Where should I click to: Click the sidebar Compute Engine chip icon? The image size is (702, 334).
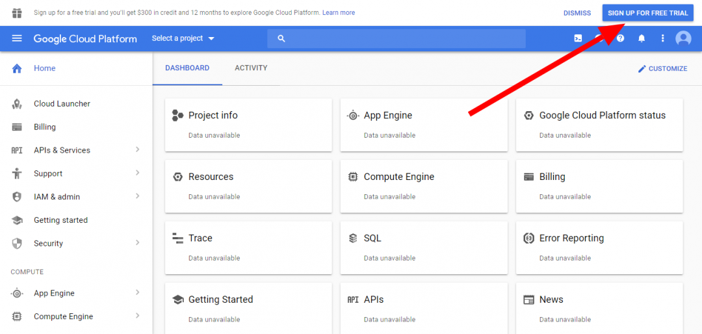pyautogui.click(x=17, y=316)
